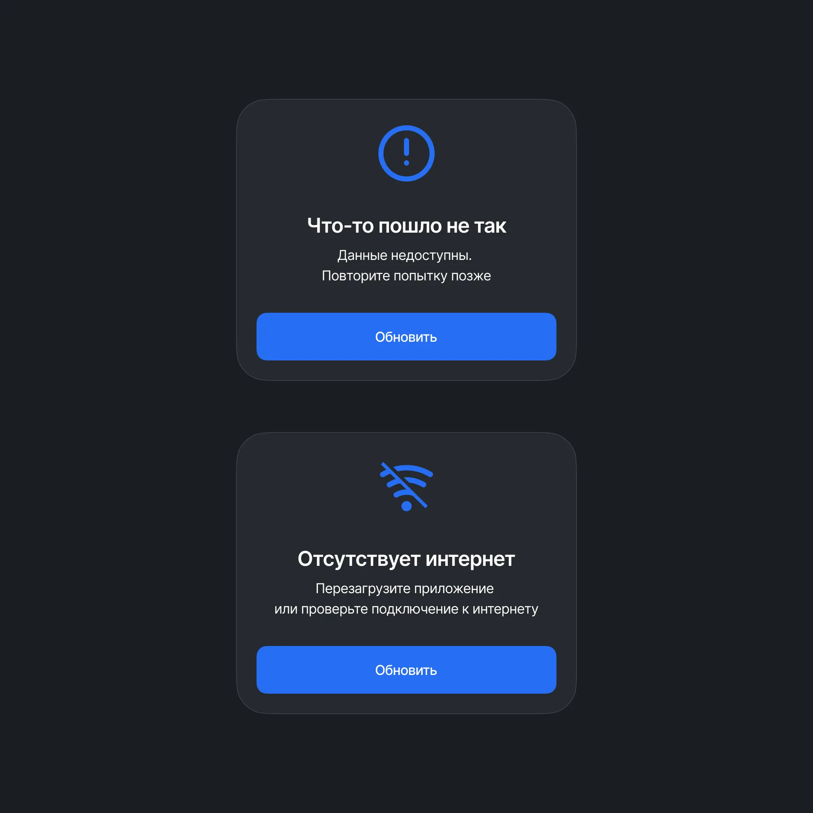Click the text 'Повторите попытку позже'
The image size is (813, 813).
[406, 276]
